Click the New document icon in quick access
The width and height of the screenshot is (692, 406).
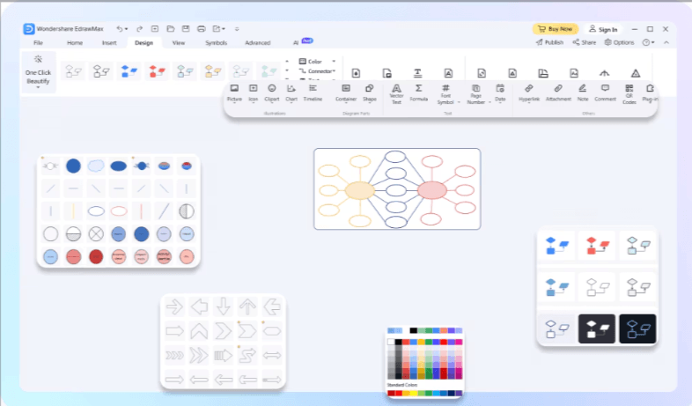click(154, 29)
